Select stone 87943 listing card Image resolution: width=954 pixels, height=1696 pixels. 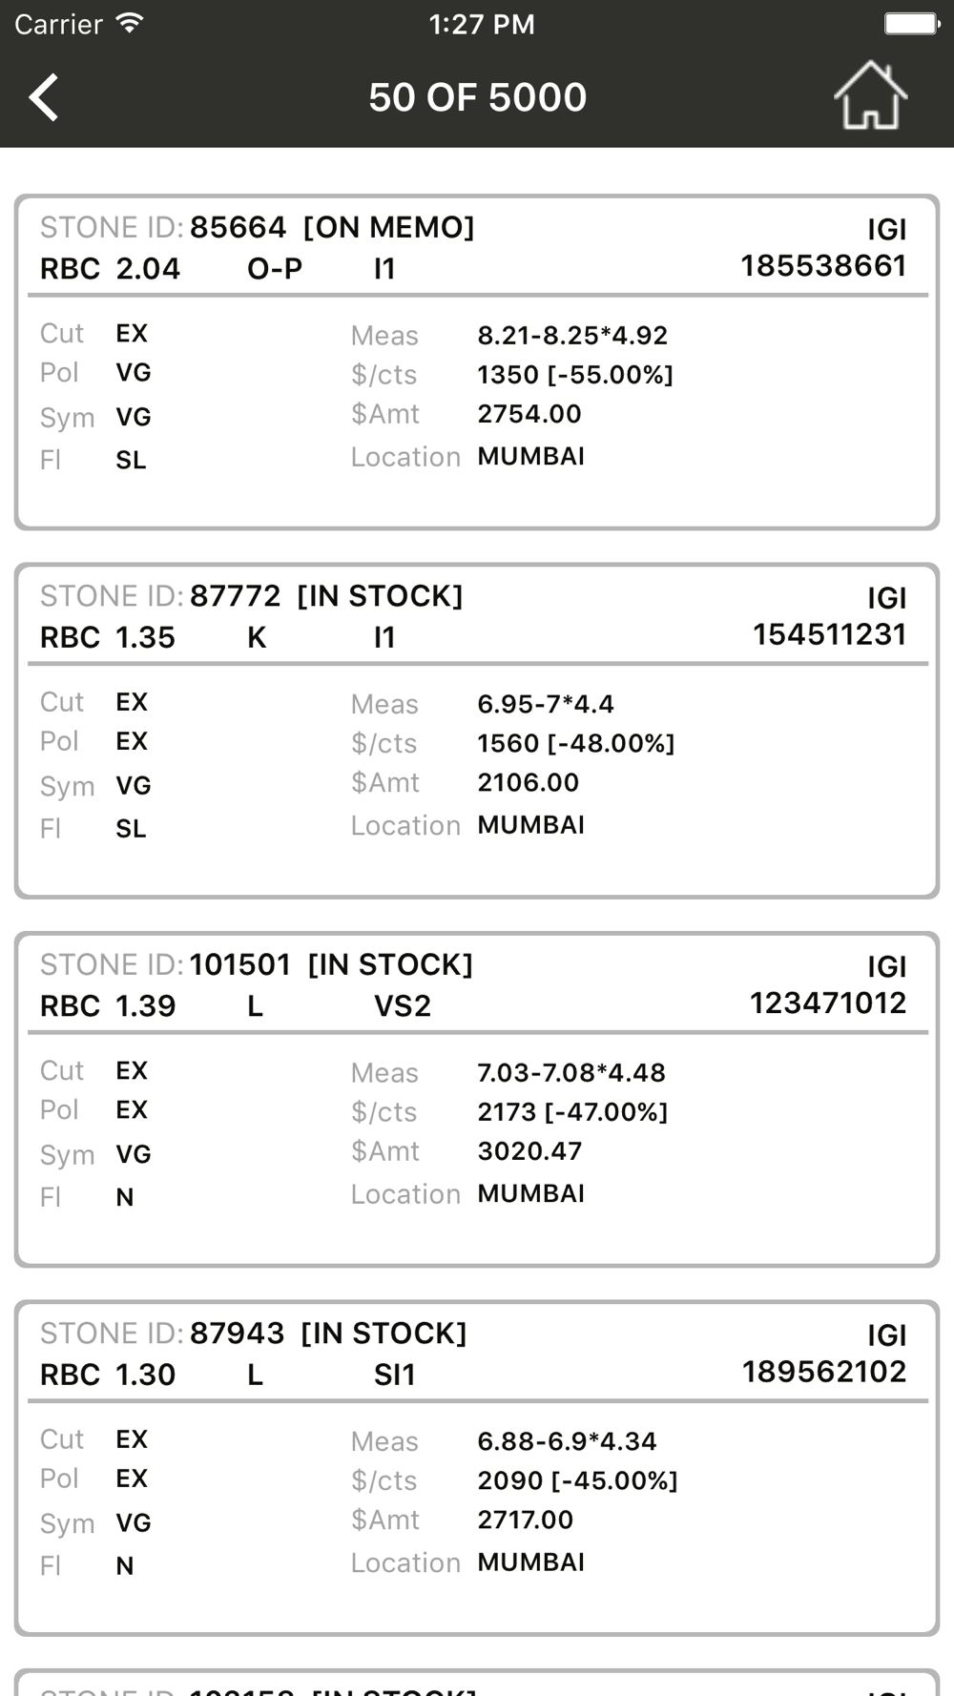click(x=477, y=1468)
